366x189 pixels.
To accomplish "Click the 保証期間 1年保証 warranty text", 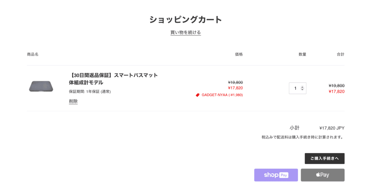I will [x=90, y=92].
